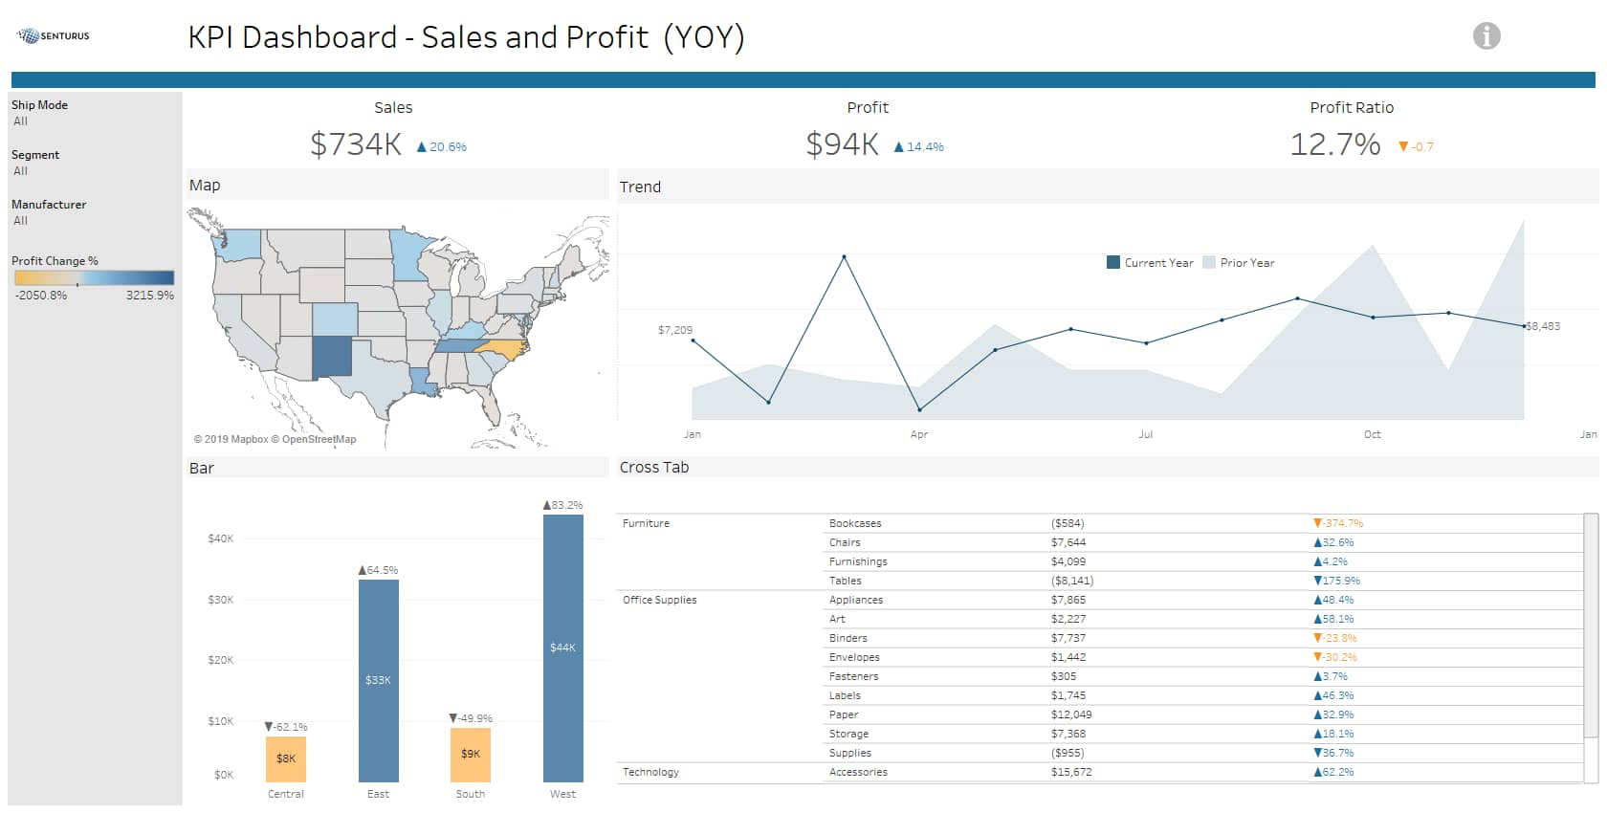Open the Ship Mode filter dropdown

point(93,121)
